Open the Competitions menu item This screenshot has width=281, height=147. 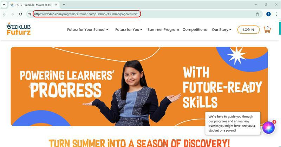[x=195, y=29]
